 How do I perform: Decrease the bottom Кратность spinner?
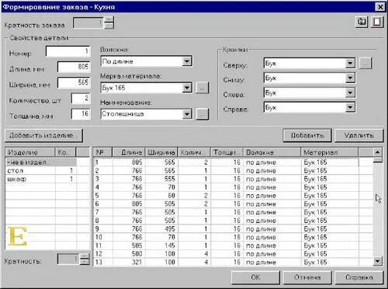(x=85, y=262)
